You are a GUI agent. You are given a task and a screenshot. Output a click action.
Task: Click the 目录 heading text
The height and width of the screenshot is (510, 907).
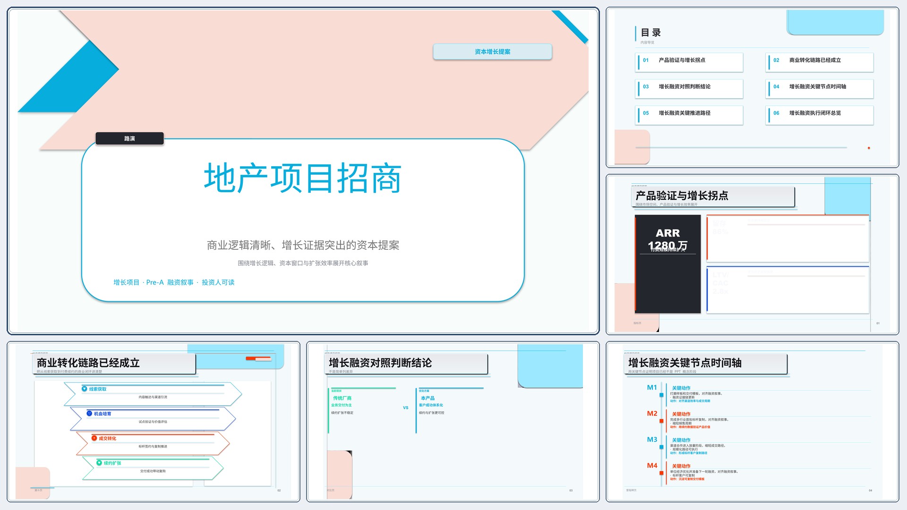tap(650, 33)
